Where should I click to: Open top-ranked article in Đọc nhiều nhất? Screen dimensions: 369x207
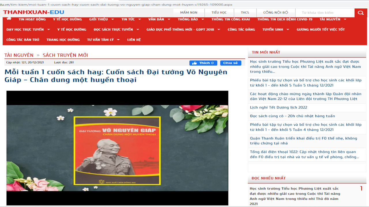295,196
